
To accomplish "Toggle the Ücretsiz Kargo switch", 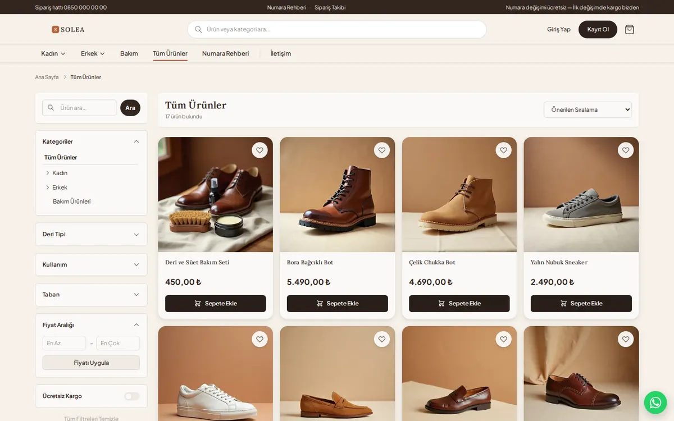I will (x=131, y=396).
